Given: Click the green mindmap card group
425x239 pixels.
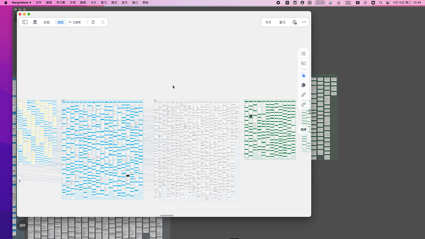Looking at the screenshot, I should tap(270, 129).
